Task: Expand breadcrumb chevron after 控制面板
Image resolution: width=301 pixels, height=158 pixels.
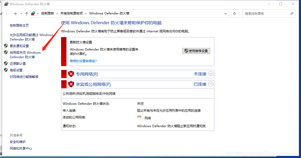Action: 57,13
